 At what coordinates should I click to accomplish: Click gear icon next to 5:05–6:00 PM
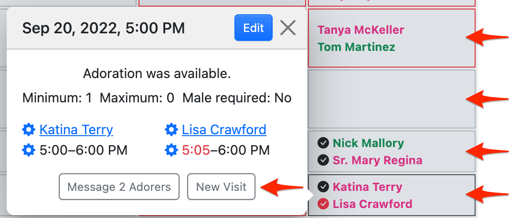pos(171,150)
